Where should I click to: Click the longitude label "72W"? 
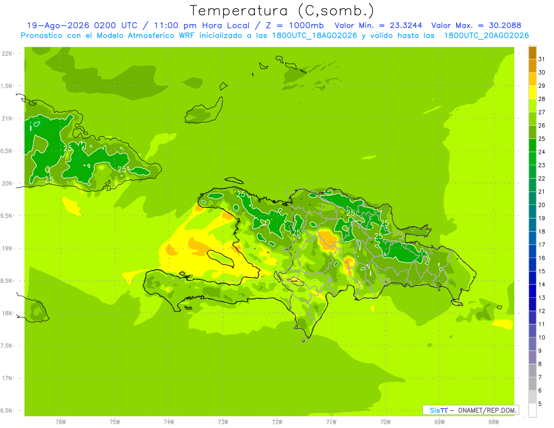coord(277,422)
